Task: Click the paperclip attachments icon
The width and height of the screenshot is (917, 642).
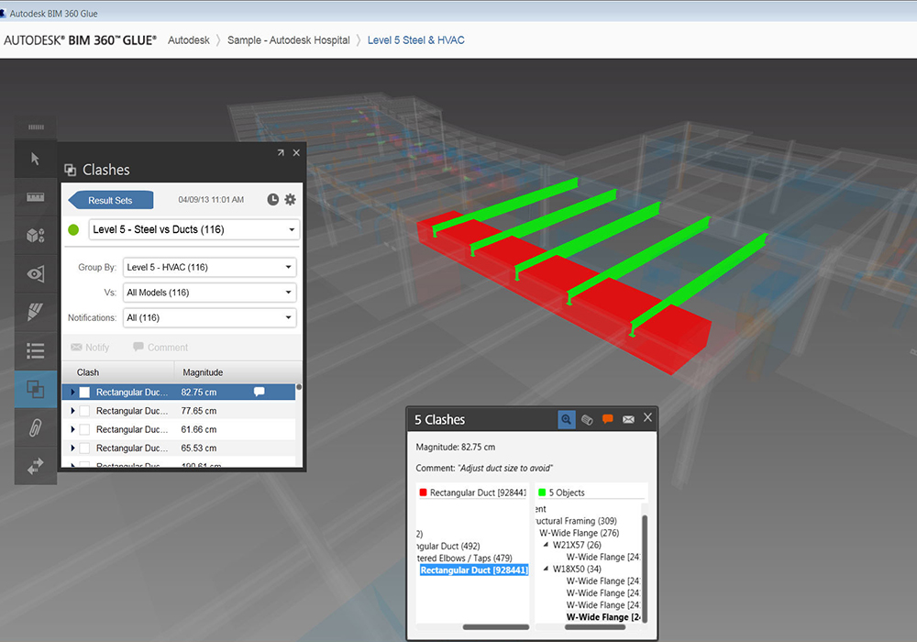Action: coord(35,426)
